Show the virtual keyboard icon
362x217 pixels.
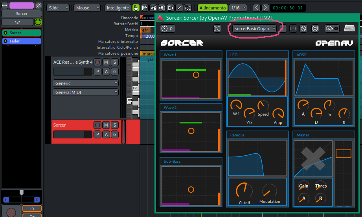[349, 28]
